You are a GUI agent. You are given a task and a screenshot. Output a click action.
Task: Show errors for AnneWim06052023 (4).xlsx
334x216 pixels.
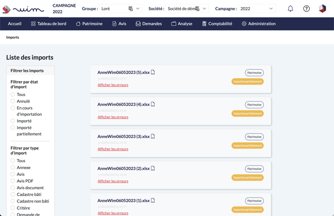(113, 117)
